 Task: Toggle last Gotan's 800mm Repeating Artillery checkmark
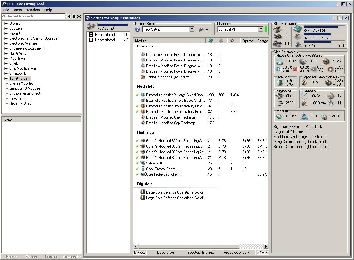click(x=137, y=158)
